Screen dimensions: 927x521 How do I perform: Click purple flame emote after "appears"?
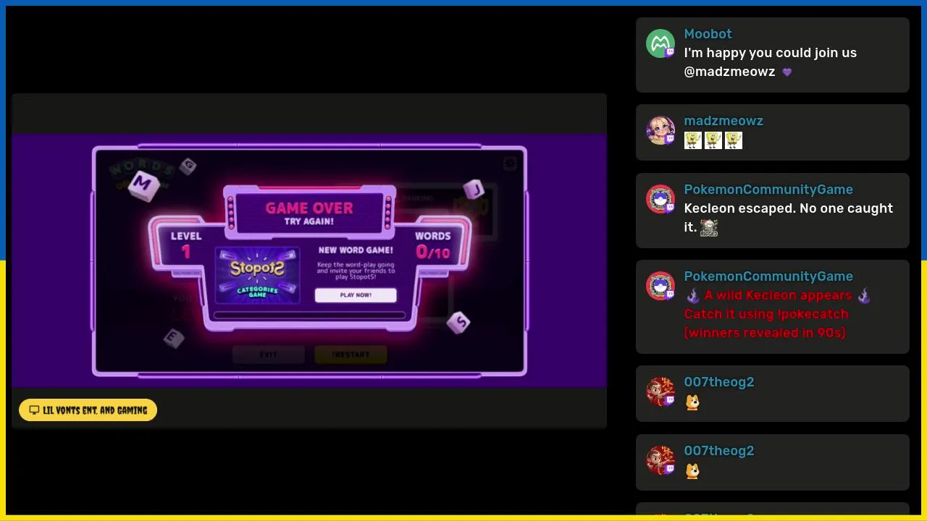(x=863, y=296)
